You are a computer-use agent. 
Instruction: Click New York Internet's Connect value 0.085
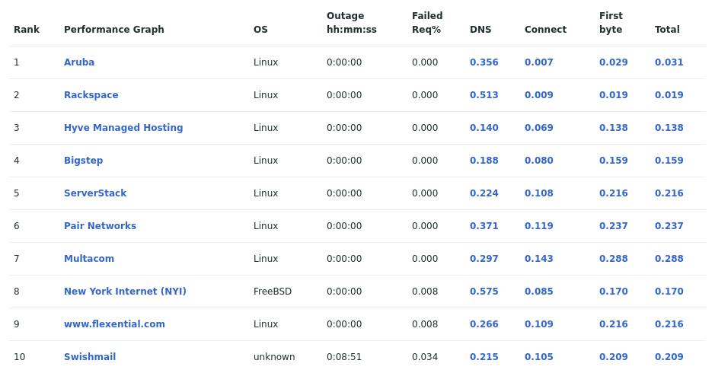[x=538, y=292]
